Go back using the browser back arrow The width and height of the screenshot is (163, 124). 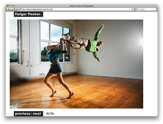pyautogui.click(x=9, y=9)
